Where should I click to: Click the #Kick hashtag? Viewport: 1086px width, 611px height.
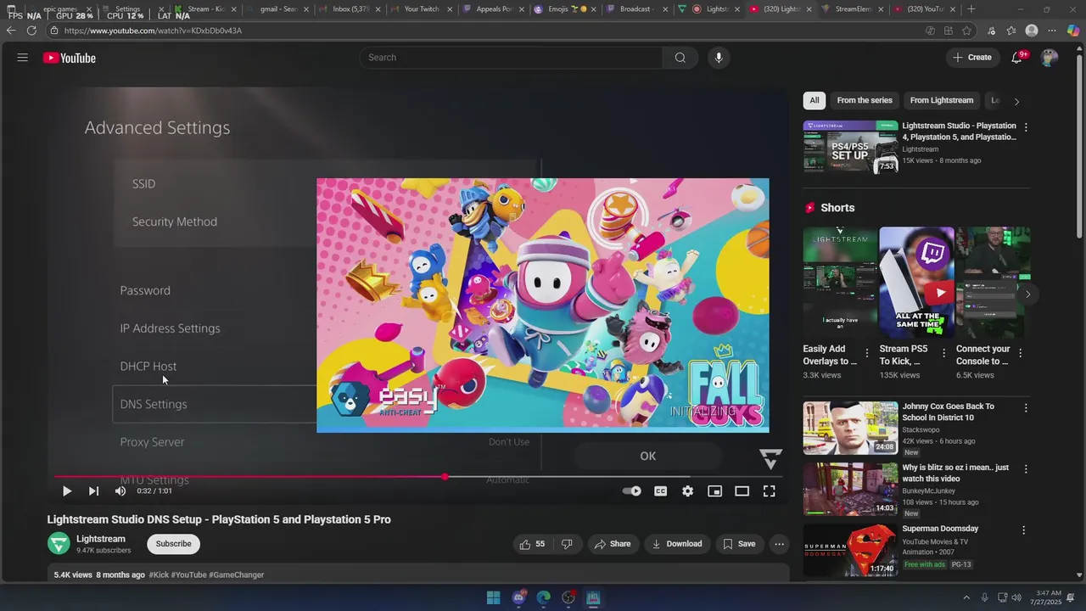pos(159,575)
